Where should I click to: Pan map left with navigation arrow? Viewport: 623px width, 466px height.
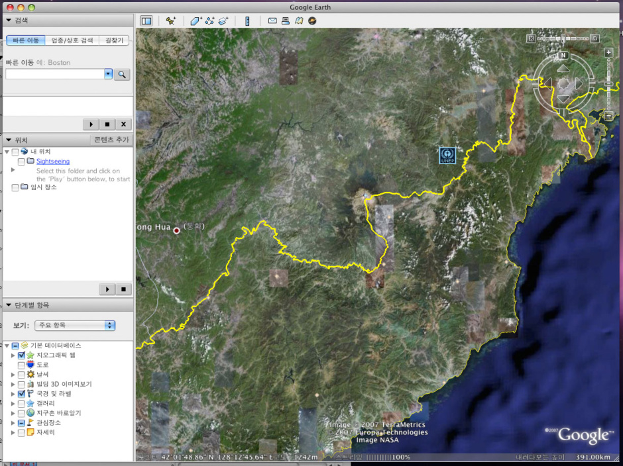pyautogui.click(x=548, y=84)
